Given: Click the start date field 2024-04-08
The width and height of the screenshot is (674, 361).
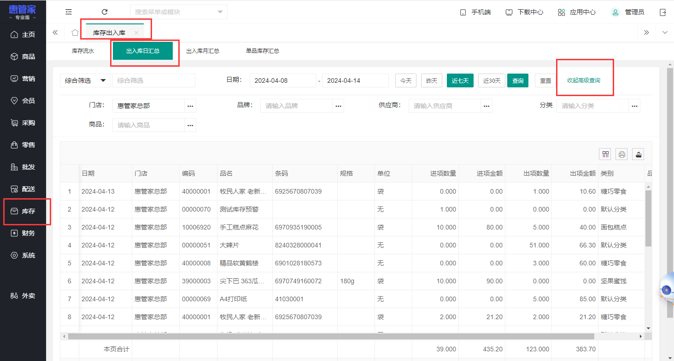Looking at the screenshot, I should tap(283, 80).
